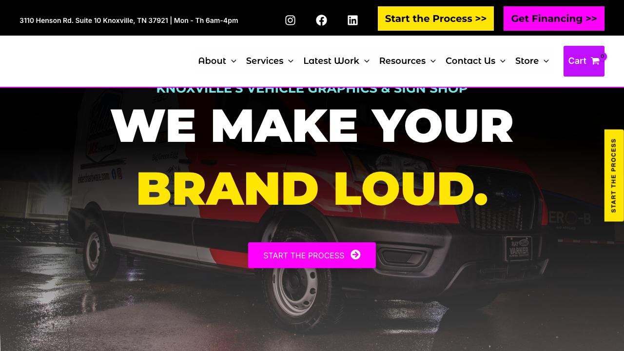Expand the Services dropdown chevron
Viewport: 624px width, 351px height.
pos(291,61)
